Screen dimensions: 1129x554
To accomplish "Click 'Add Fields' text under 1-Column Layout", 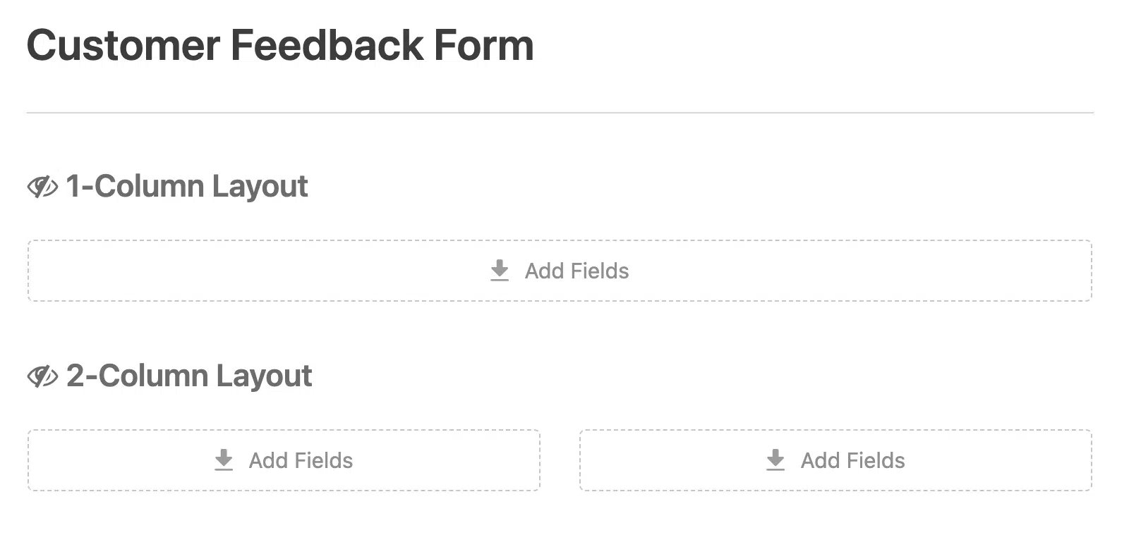I will point(576,271).
